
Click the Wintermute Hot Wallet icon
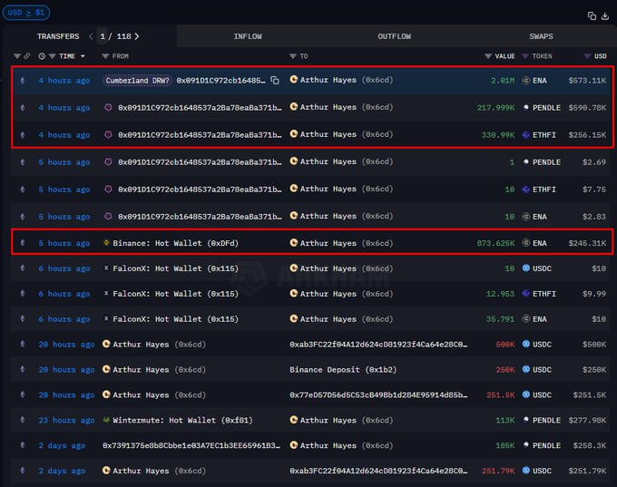[106, 420]
